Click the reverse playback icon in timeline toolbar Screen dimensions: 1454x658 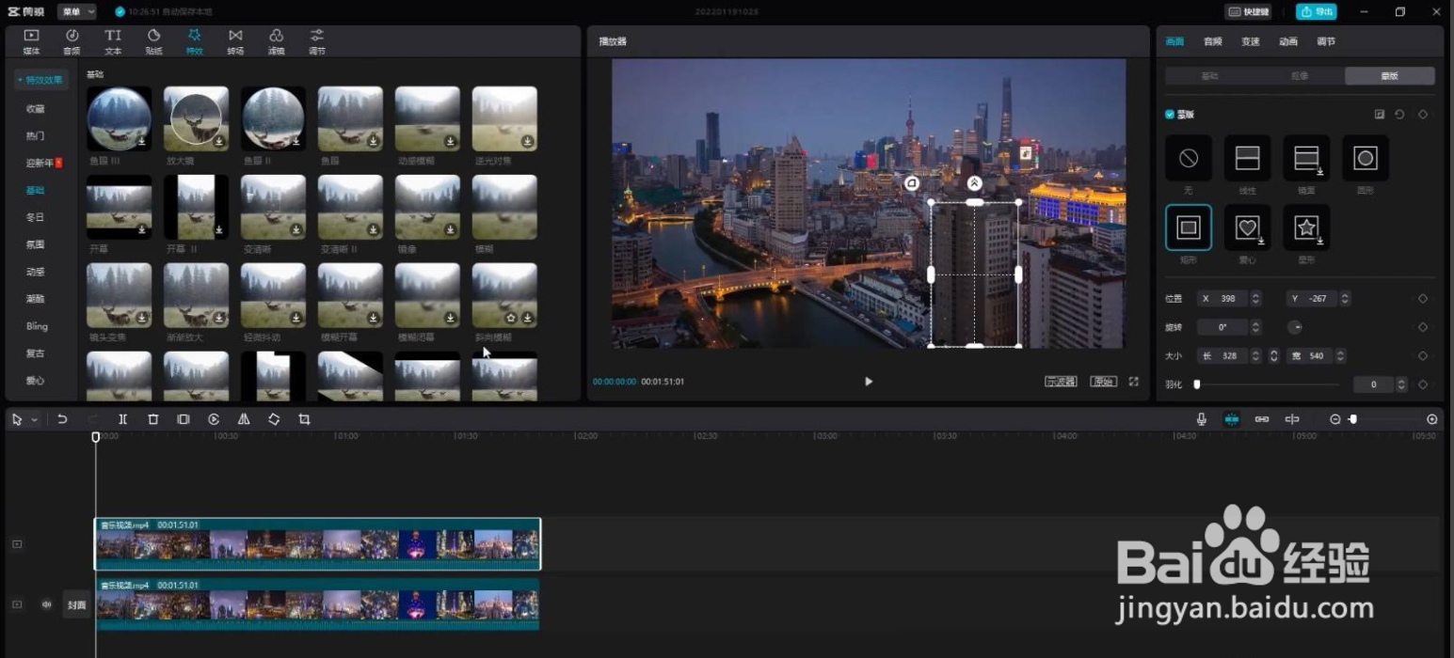point(214,419)
